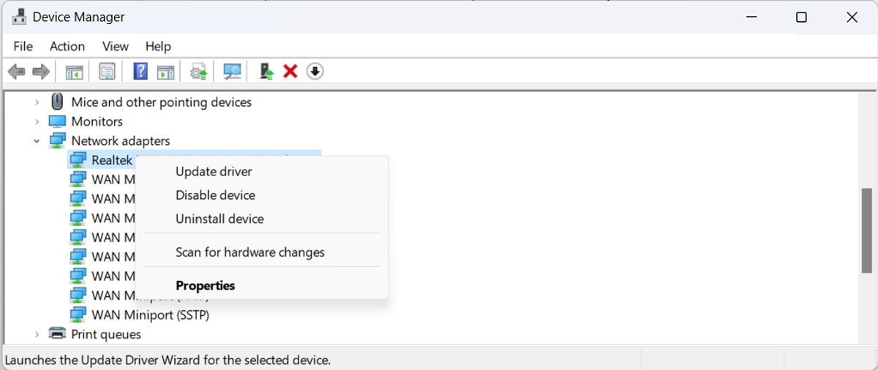Go forward with the toolbar Forward arrow
The height and width of the screenshot is (370, 878).
click(x=41, y=72)
